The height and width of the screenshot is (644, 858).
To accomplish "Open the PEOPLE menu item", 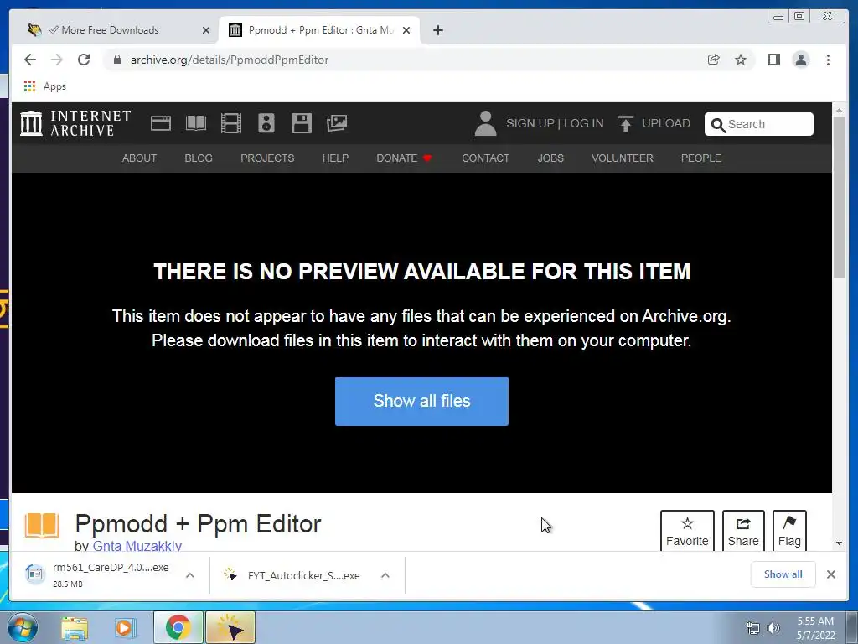I will click(701, 158).
